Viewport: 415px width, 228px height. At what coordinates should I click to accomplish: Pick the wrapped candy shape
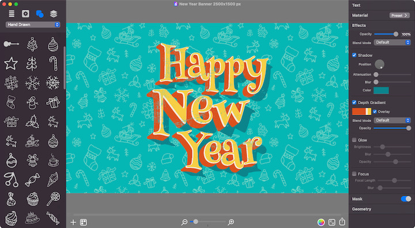coord(32,180)
